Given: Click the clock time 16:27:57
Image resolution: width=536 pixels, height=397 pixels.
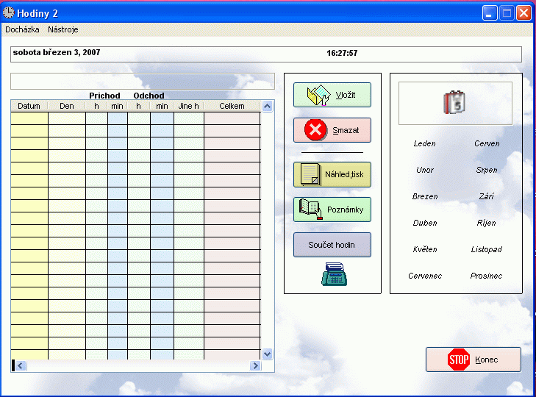Looking at the screenshot, I should point(342,54).
